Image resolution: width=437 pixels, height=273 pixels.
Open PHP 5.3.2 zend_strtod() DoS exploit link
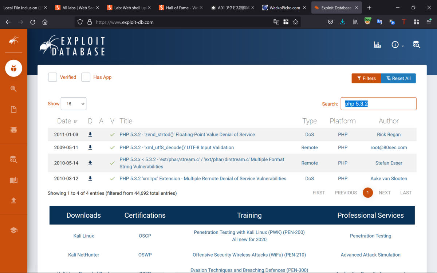[x=187, y=134]
